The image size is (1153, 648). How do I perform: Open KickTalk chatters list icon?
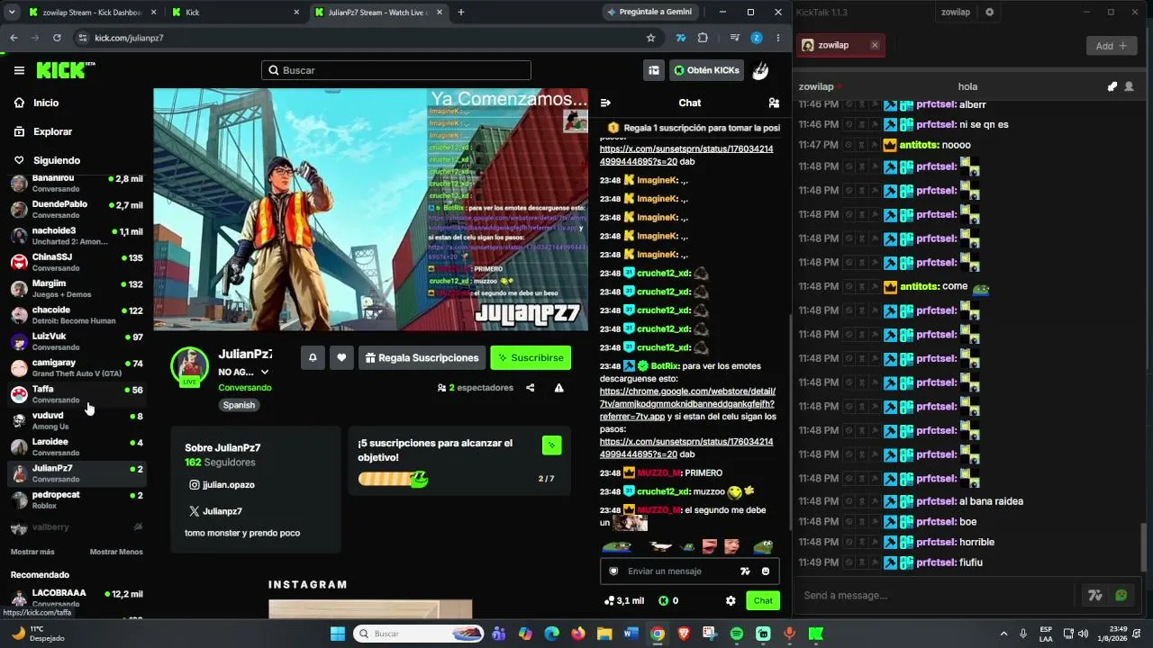tap(1129, 86)
